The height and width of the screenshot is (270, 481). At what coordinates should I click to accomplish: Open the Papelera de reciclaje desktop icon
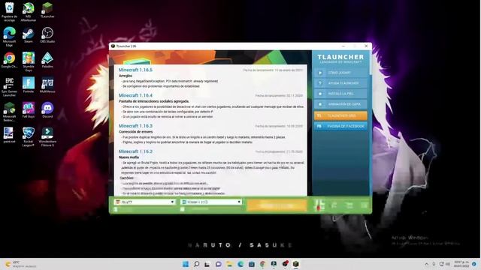10,12
